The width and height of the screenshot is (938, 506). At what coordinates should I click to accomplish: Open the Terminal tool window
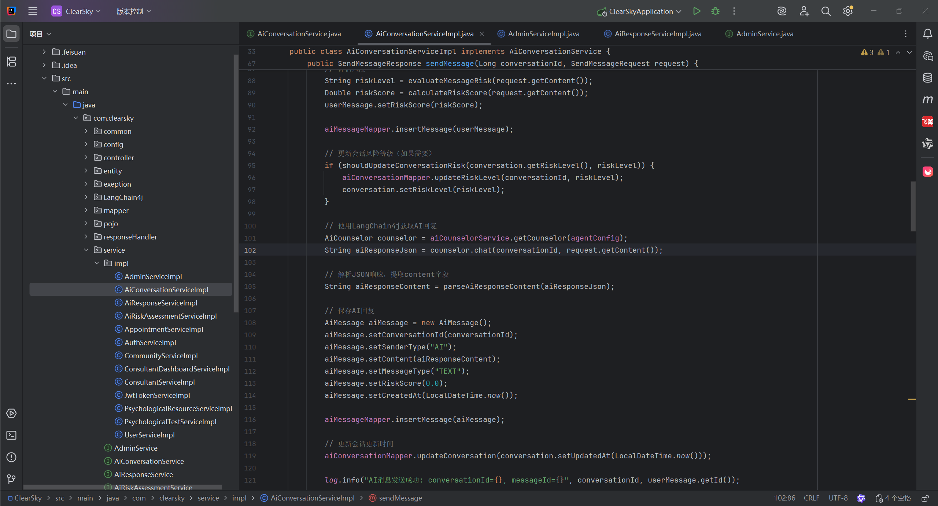(11, 435)
